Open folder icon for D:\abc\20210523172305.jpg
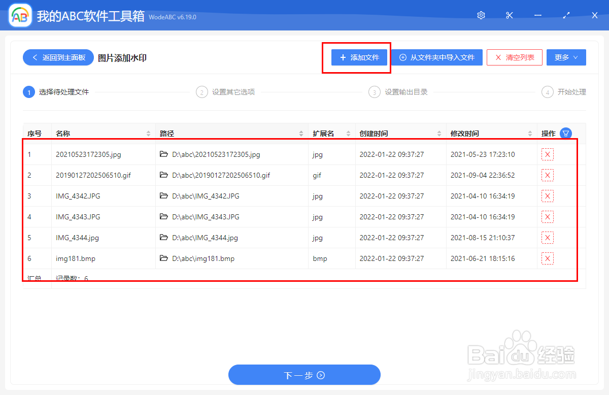Screen dimensions: 609x395 pyautogui.click(x=163, y=154)
